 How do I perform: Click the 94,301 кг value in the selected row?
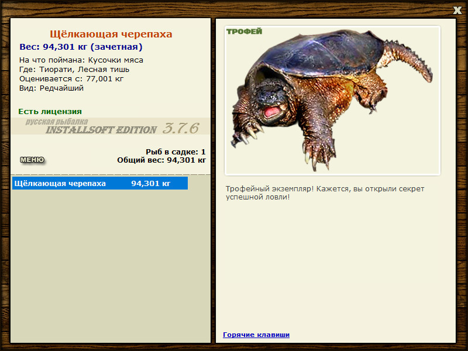[x=151, y=183]
